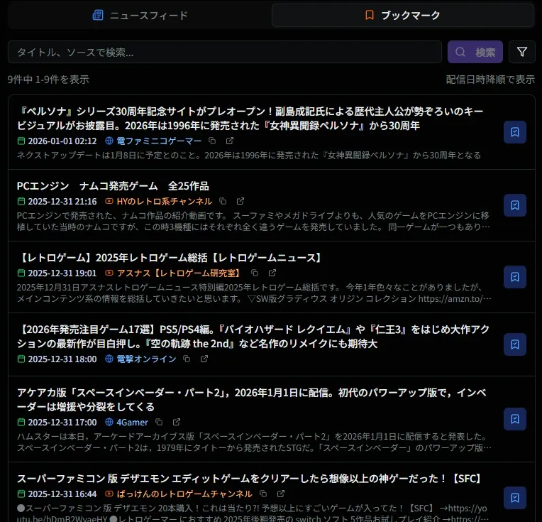Viewport: 542px width, 522px height.
Task: Remove bookmark on PCエンジン ナムコ発売ゲーム article
Action: tap(515, 205)
